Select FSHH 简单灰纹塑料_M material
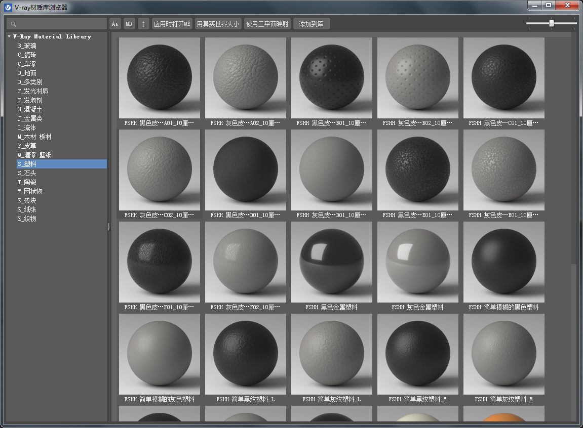The height and width of the screenshot is (428, 583). tap(504, 354)
